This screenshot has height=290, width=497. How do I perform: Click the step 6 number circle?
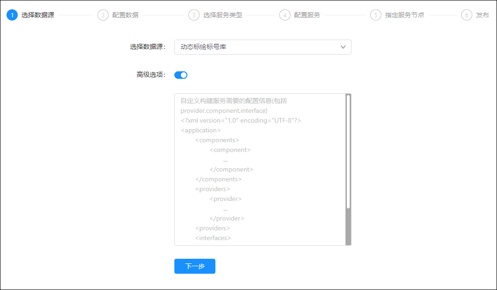point(466,15)
